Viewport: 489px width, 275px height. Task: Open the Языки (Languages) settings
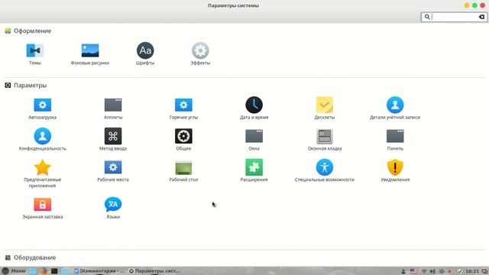(x=113, y=208)
